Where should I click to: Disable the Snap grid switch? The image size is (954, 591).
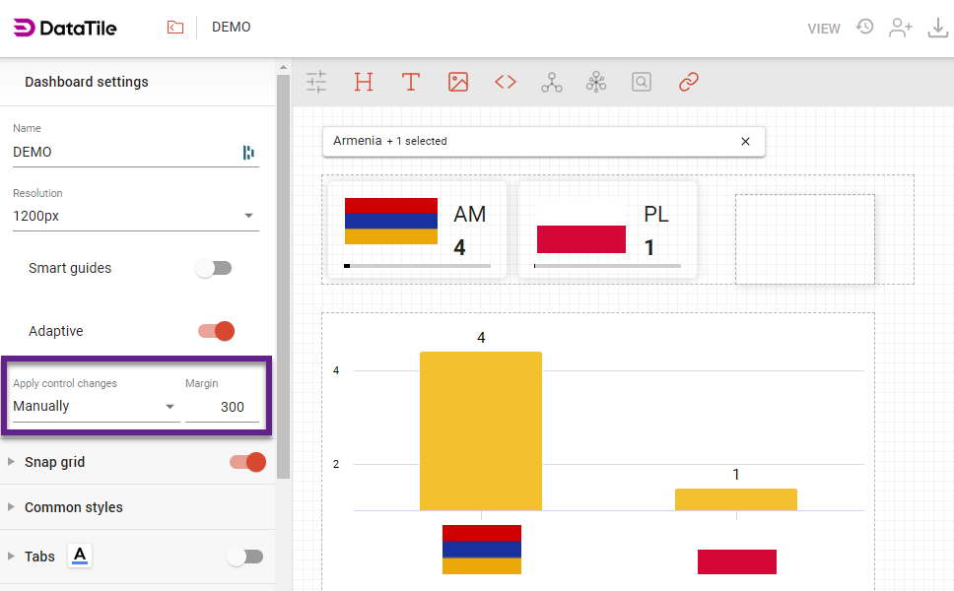(x=247, y=462)
